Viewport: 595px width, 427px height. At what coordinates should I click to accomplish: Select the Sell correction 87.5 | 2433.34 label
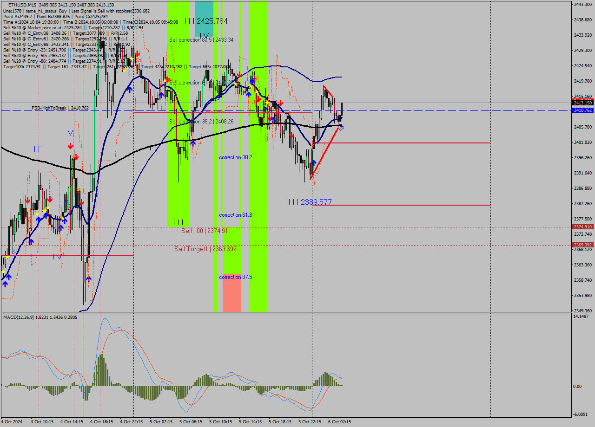[x=201, y=40]
